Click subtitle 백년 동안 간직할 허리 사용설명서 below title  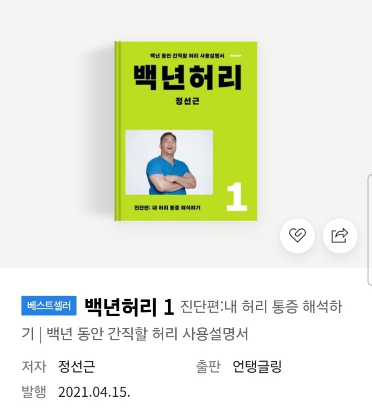coord(147,334)
